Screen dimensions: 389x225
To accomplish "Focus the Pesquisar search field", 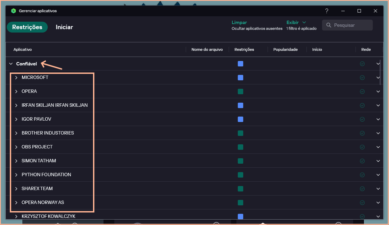I will click(x=347, y=25).
